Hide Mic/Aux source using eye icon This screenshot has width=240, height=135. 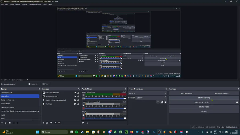(x=75, y=104)
